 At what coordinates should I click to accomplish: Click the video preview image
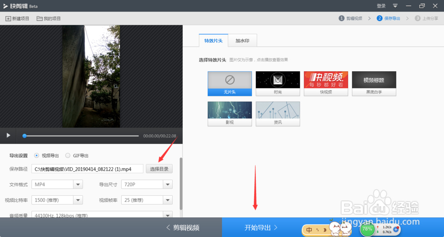click(x=91, y=76)
